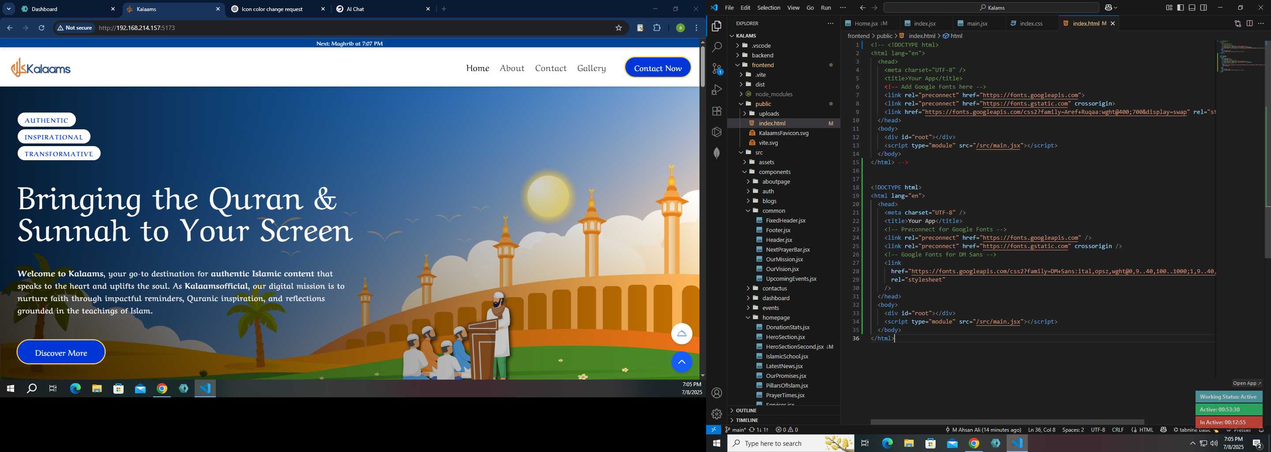The image size is (1271, 452).
Task: Open the File menu in VS Code
Action: click(729, 8)
